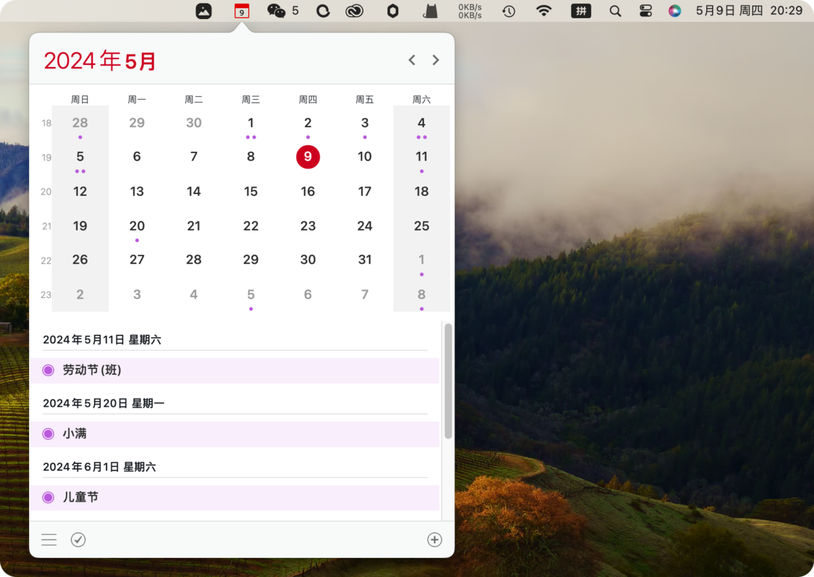Select May 5 in the calendar grid
Image resolution: width=814 pixels, height=577 pixels.
80,157
